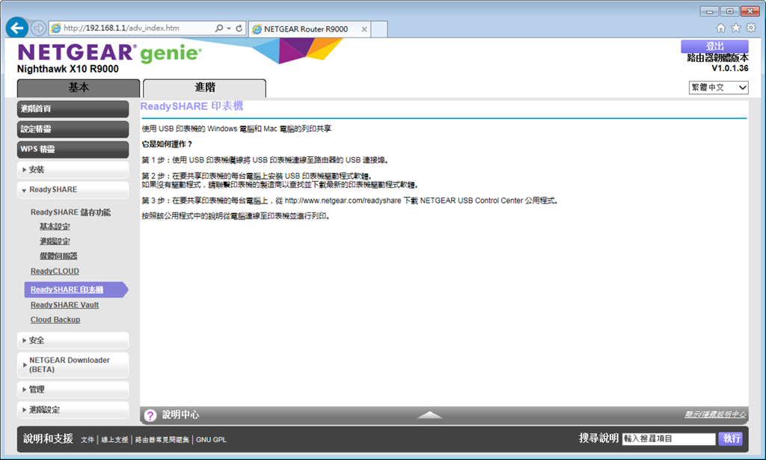The image size is (766, 460).
Task: Open Cloud Backup link
Action: pos(55,319)
